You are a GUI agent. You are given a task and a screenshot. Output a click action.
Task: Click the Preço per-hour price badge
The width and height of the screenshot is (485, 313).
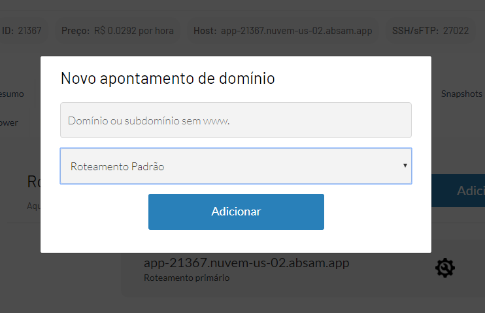click(x=118, y=31)
